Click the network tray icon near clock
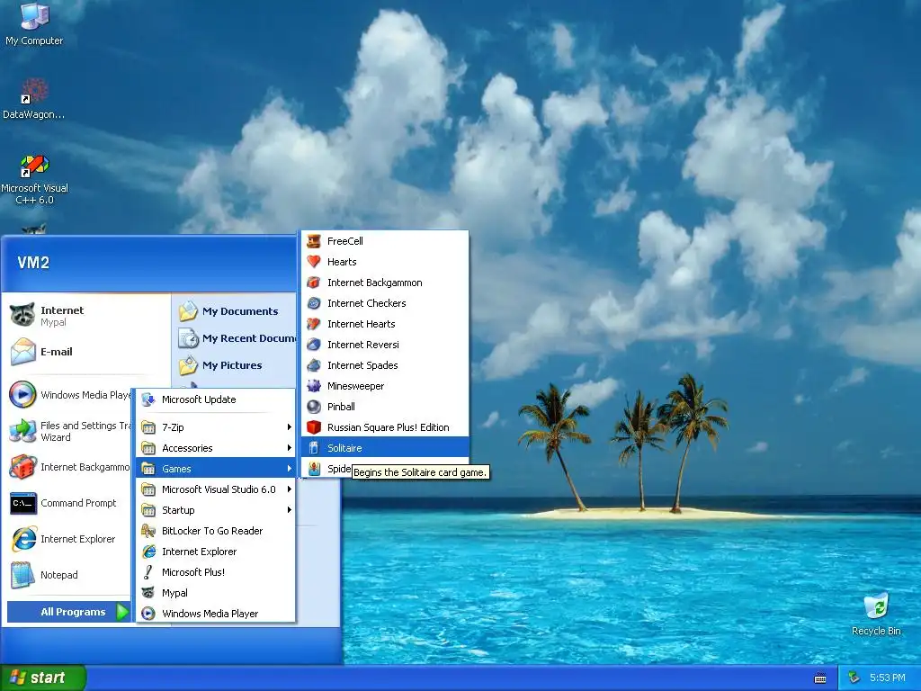 pos(854,678)
